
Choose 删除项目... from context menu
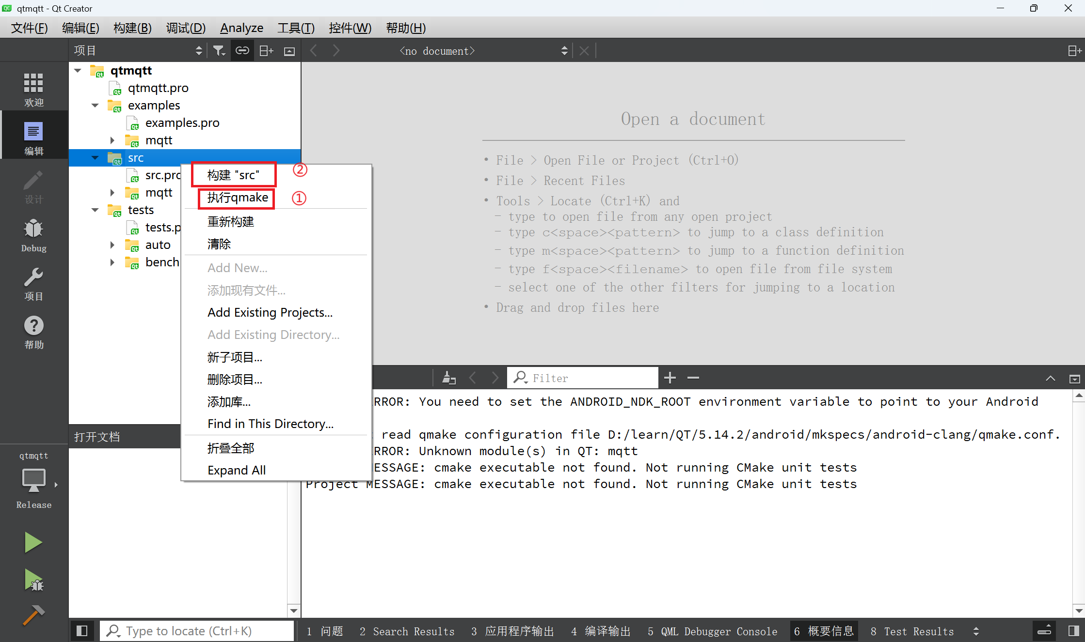pos(276,380)
